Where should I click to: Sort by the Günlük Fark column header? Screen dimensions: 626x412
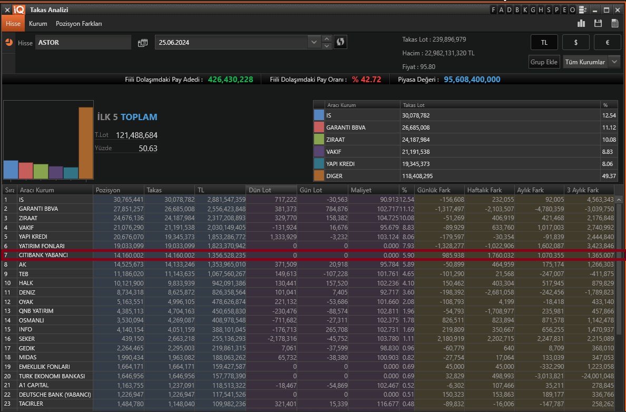point(439,190)
